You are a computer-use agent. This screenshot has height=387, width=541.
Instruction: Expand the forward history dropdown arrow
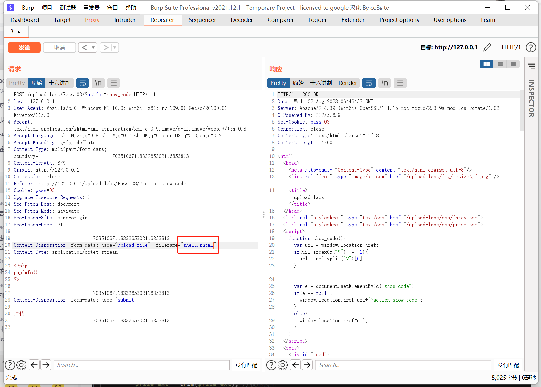pyautogui.click(x=115, y=47)
